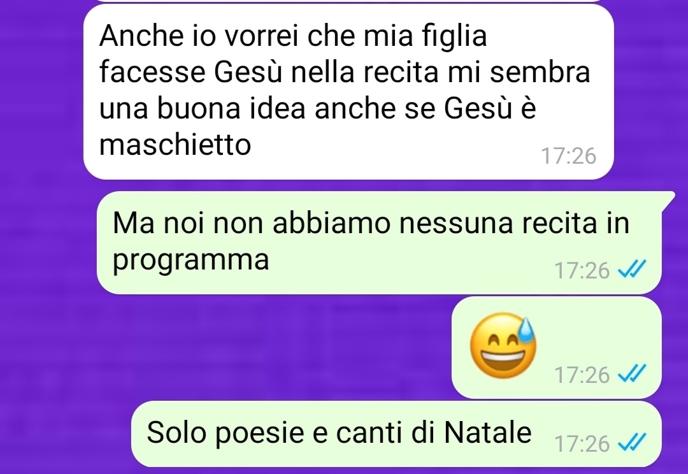Click the word "maschietto" in the received message
The image size is (688, 474).
pos(175,145)
